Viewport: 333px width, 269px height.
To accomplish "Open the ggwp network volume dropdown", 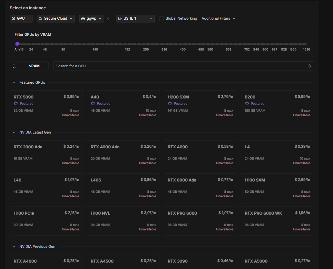I will tap(92, 18).
